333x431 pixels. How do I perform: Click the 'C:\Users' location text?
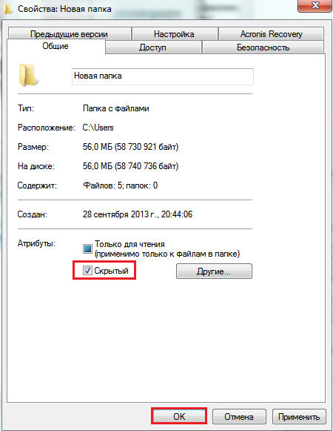98,128
